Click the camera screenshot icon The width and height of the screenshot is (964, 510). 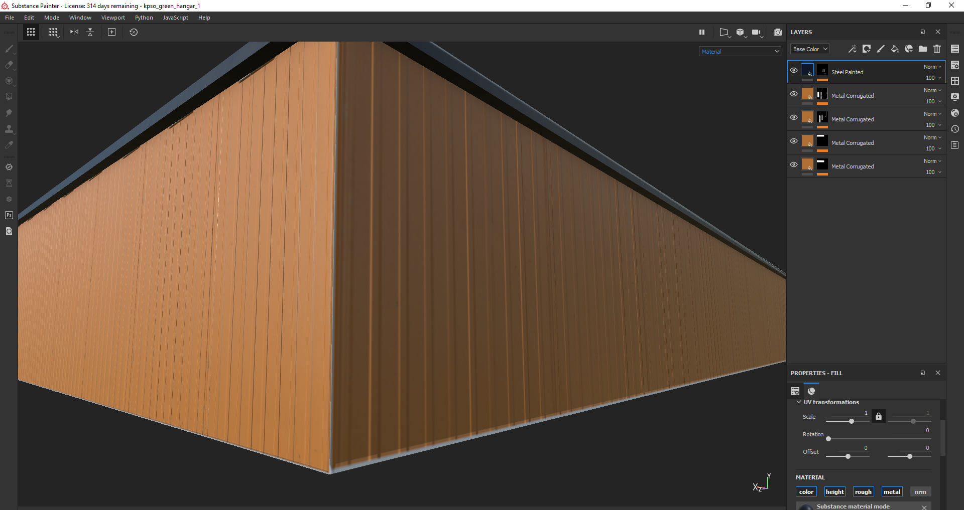(777, 32)
